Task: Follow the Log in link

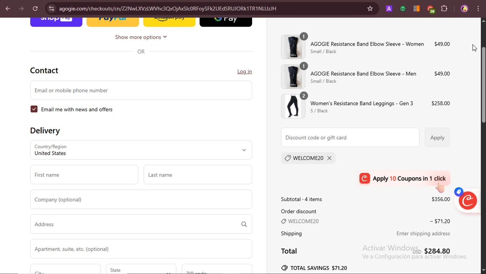Action: pyautogui.click(x=245, y=72)
